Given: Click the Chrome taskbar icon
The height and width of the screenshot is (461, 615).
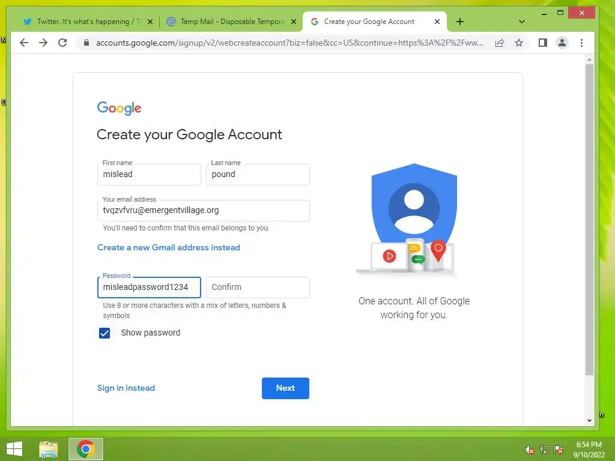Looking at the screenshot, I should [x=86, y=449].
